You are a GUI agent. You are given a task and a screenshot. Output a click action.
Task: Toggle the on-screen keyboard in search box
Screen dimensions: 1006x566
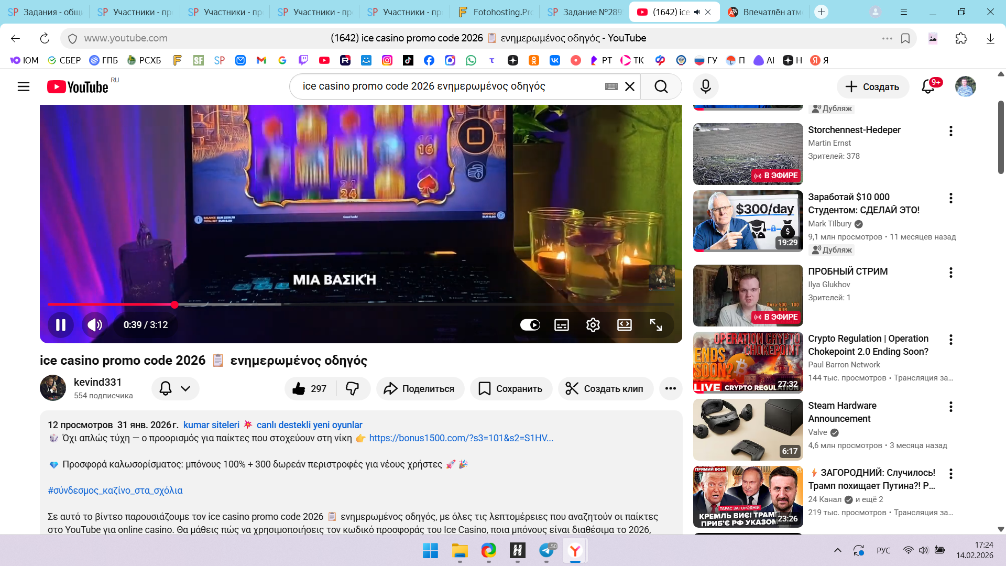click(611, 86)
